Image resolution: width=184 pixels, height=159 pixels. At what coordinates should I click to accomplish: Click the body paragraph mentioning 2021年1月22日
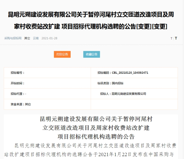tap(90, 150)
